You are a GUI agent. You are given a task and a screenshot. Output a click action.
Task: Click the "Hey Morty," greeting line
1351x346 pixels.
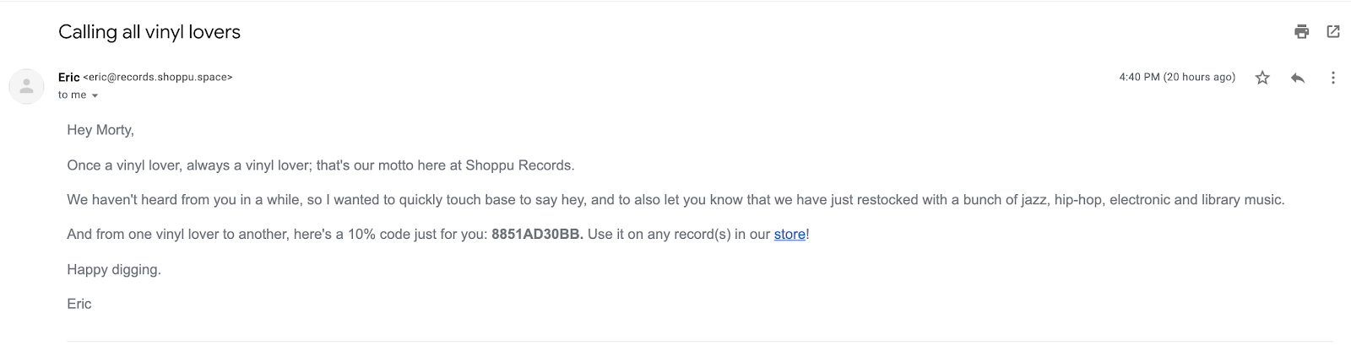pos(100,130)
